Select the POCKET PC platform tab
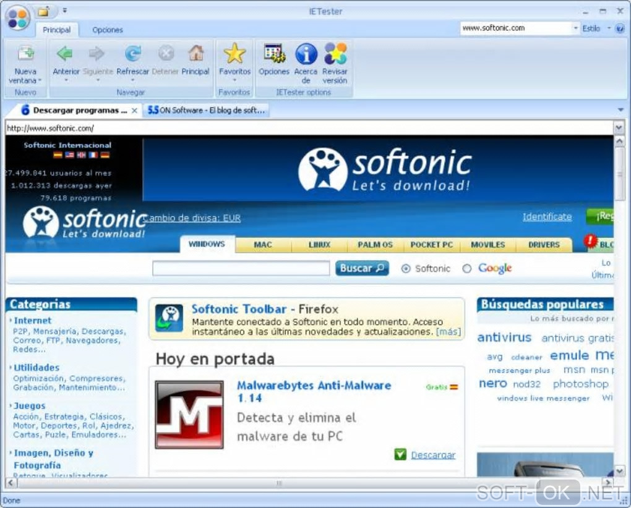 coord(431,245)
